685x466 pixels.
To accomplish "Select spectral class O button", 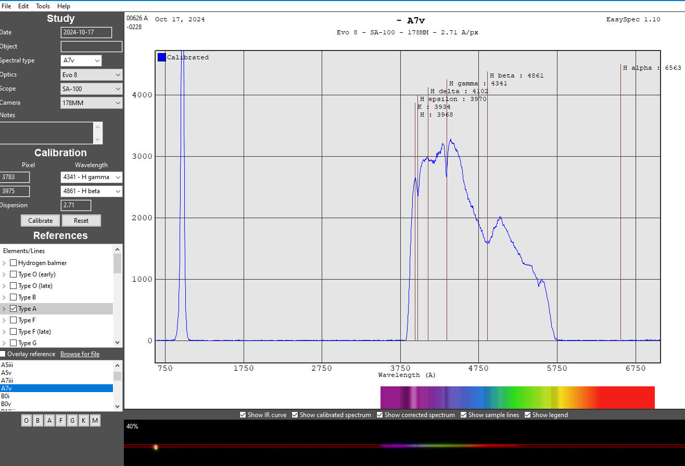I will 27,421.
